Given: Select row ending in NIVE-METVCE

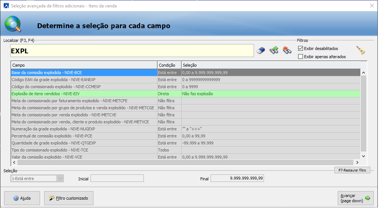Looking at the screenshot, I should tap(186, 122).
